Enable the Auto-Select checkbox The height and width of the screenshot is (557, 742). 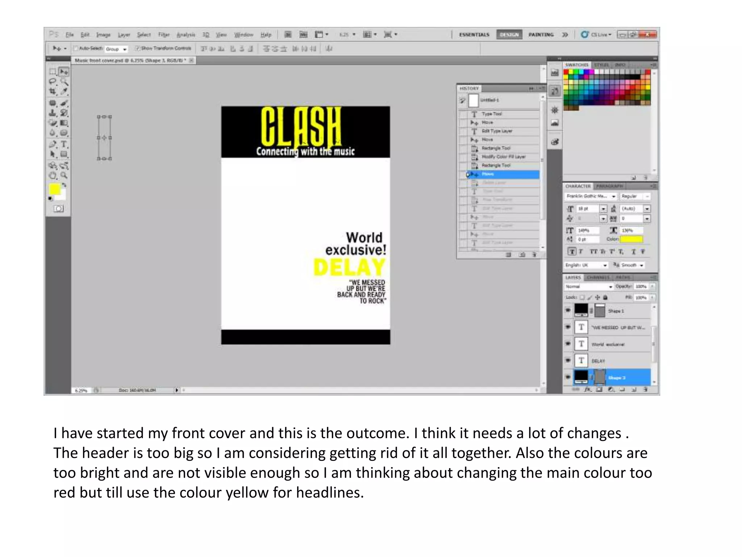click(76, 48)
